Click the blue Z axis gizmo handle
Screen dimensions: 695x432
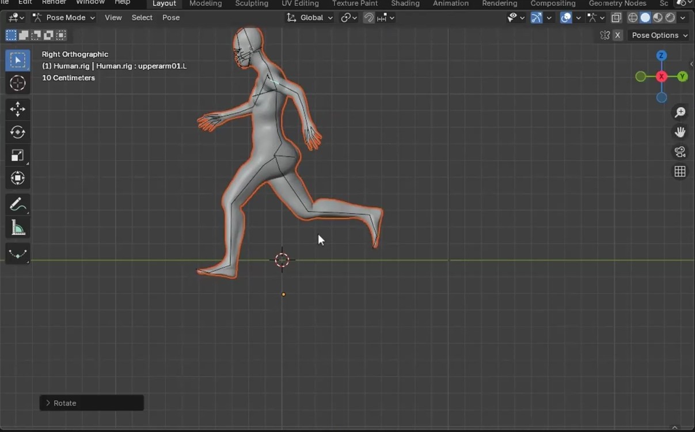coord(662,56)
